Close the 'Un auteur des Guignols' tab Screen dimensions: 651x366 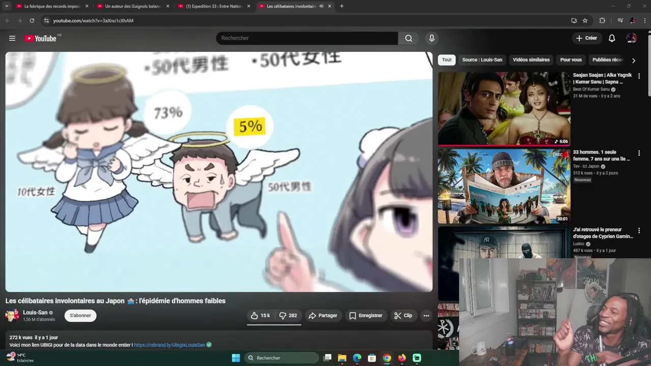tap(168, 6)
